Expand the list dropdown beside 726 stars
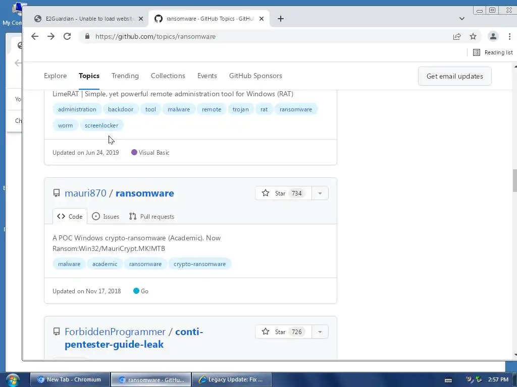The image size is (517, 387). coord(320,332)
